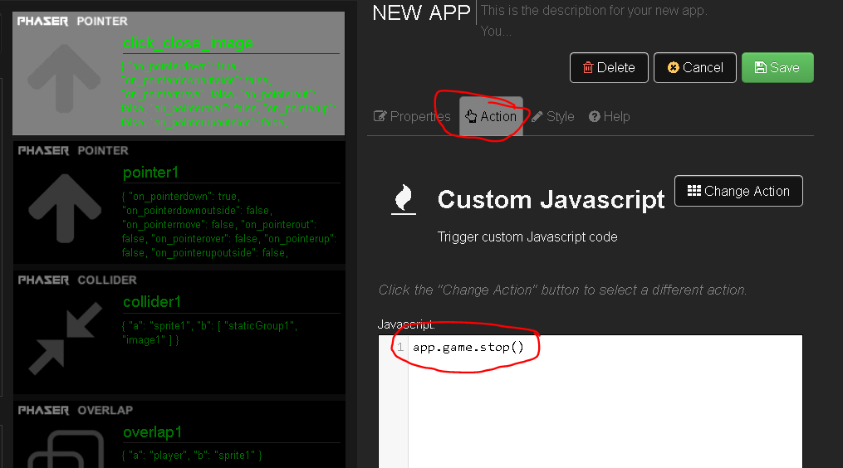Click the up arrow icon of pointer1
This screenshot has width=843, height=468.
65,208
